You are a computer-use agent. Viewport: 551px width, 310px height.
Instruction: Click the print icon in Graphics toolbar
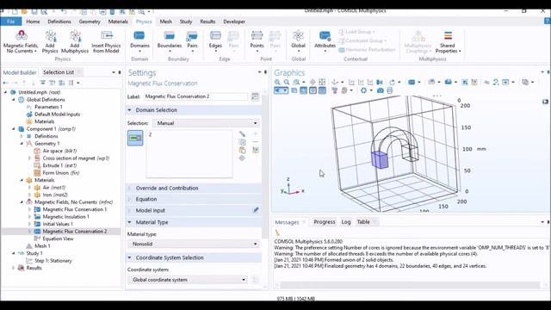[x=390, y=90]
